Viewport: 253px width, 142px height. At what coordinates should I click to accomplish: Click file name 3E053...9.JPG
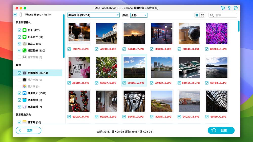click(163, 49)
